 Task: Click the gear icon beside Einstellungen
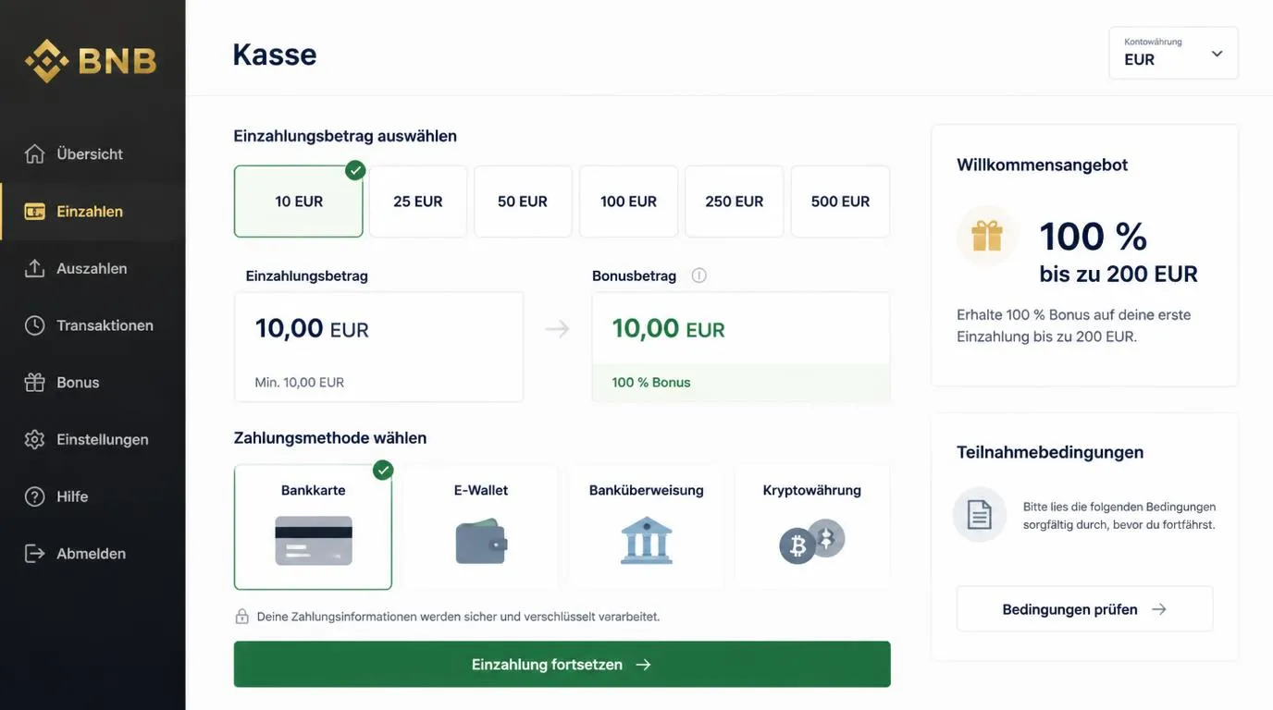point(34,439)
